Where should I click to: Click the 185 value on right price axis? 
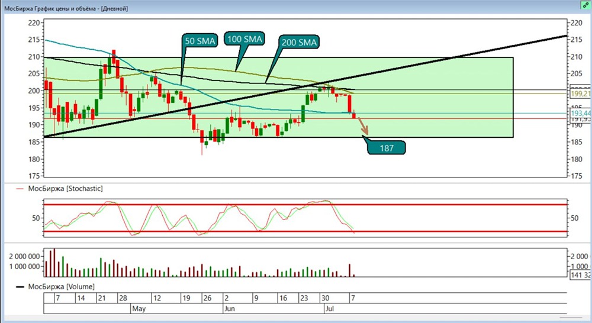(577, 142)
